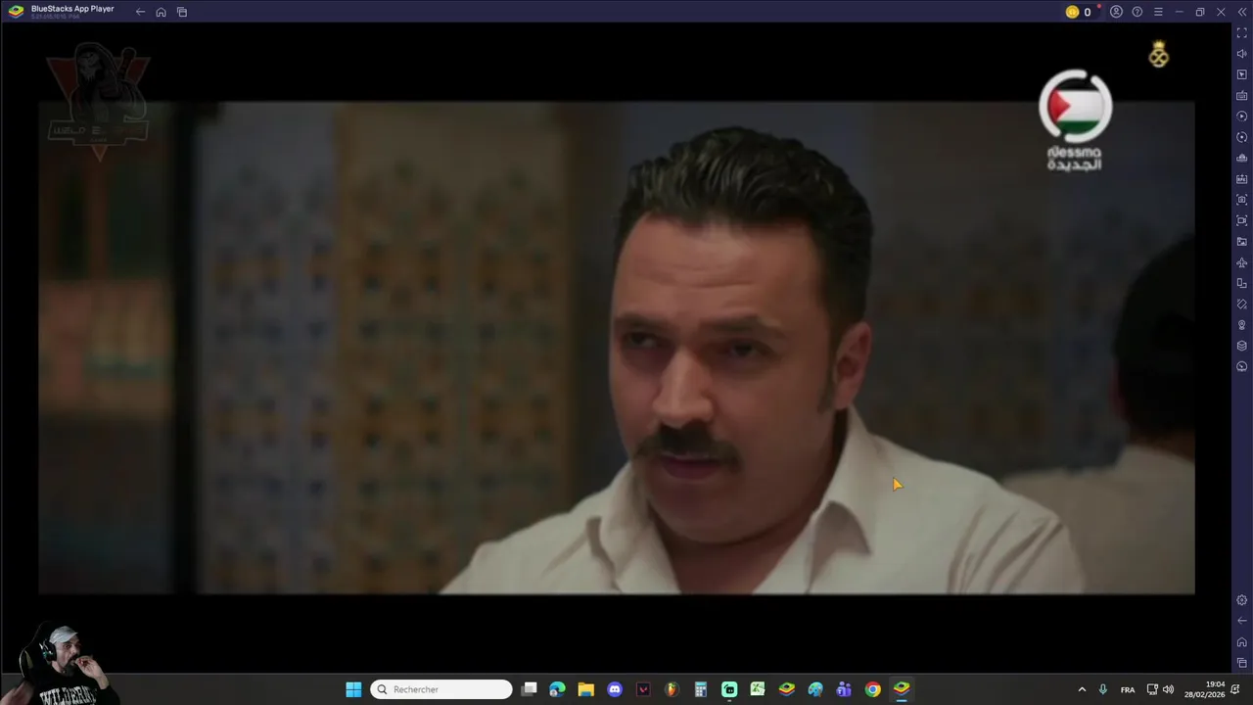Click the back arrow in BlueStacks title bar
1253x705 pixels.
click(140, 12)
